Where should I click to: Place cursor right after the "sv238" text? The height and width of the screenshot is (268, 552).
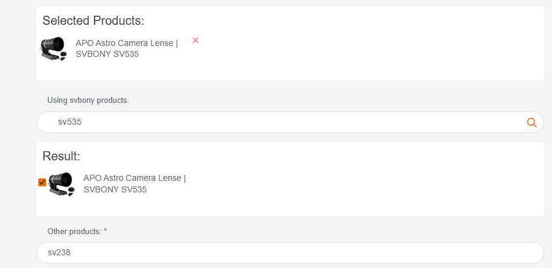tap(72, 253)
